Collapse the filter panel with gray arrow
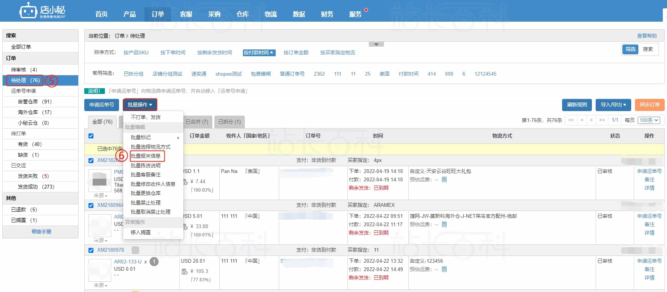Image resolution: width=667 pixels, height=292 pixels. (x=376, y=44)
